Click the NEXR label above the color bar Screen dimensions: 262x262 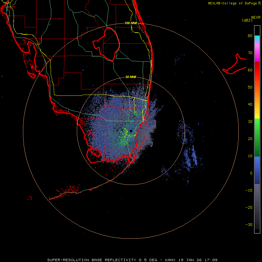[256, 17]
